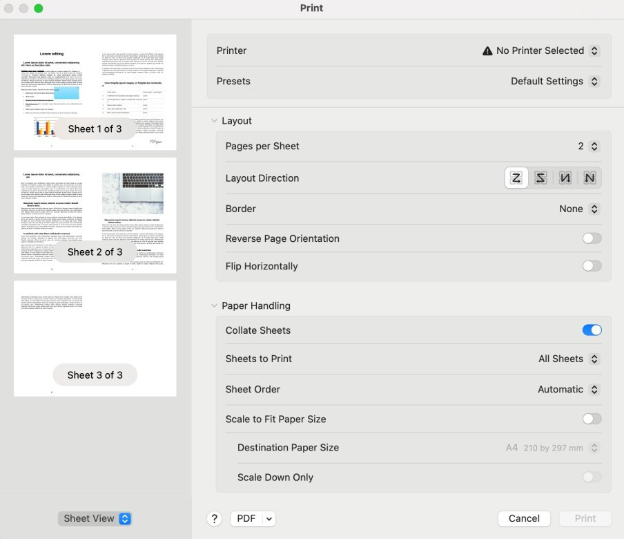The width and height of the screenshot is (624, 539).
Task: Click the warning icon beside No Printer Selected
Action: pos(487,51)
